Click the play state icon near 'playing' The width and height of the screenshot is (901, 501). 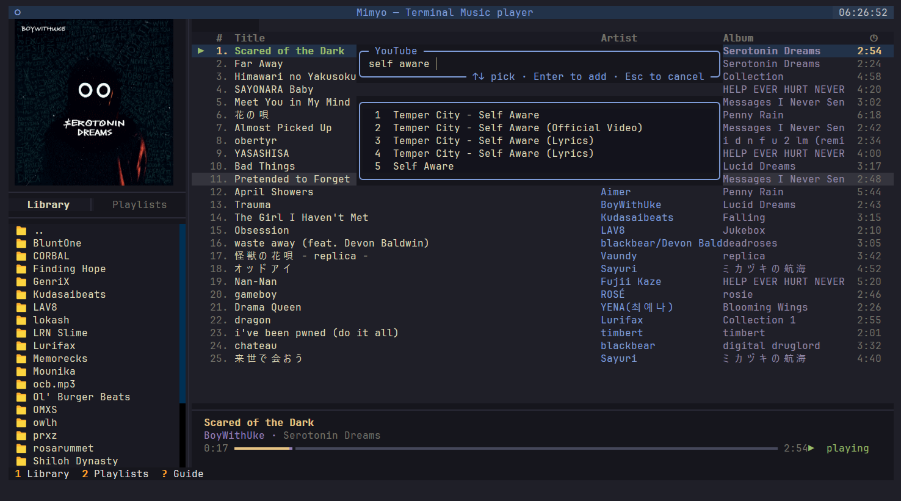(811, 449)
